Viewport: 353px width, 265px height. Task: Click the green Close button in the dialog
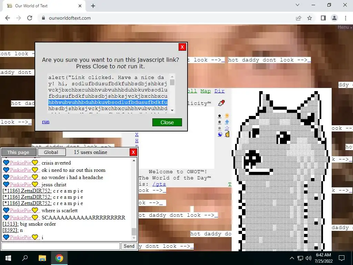coord(167,122)
